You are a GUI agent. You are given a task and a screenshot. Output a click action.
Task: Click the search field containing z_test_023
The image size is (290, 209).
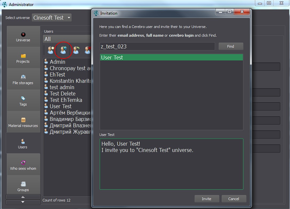[157, 47]
